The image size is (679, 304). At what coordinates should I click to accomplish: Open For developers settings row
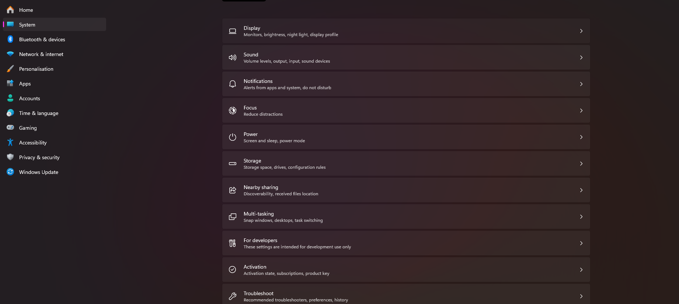click(405, 243)
